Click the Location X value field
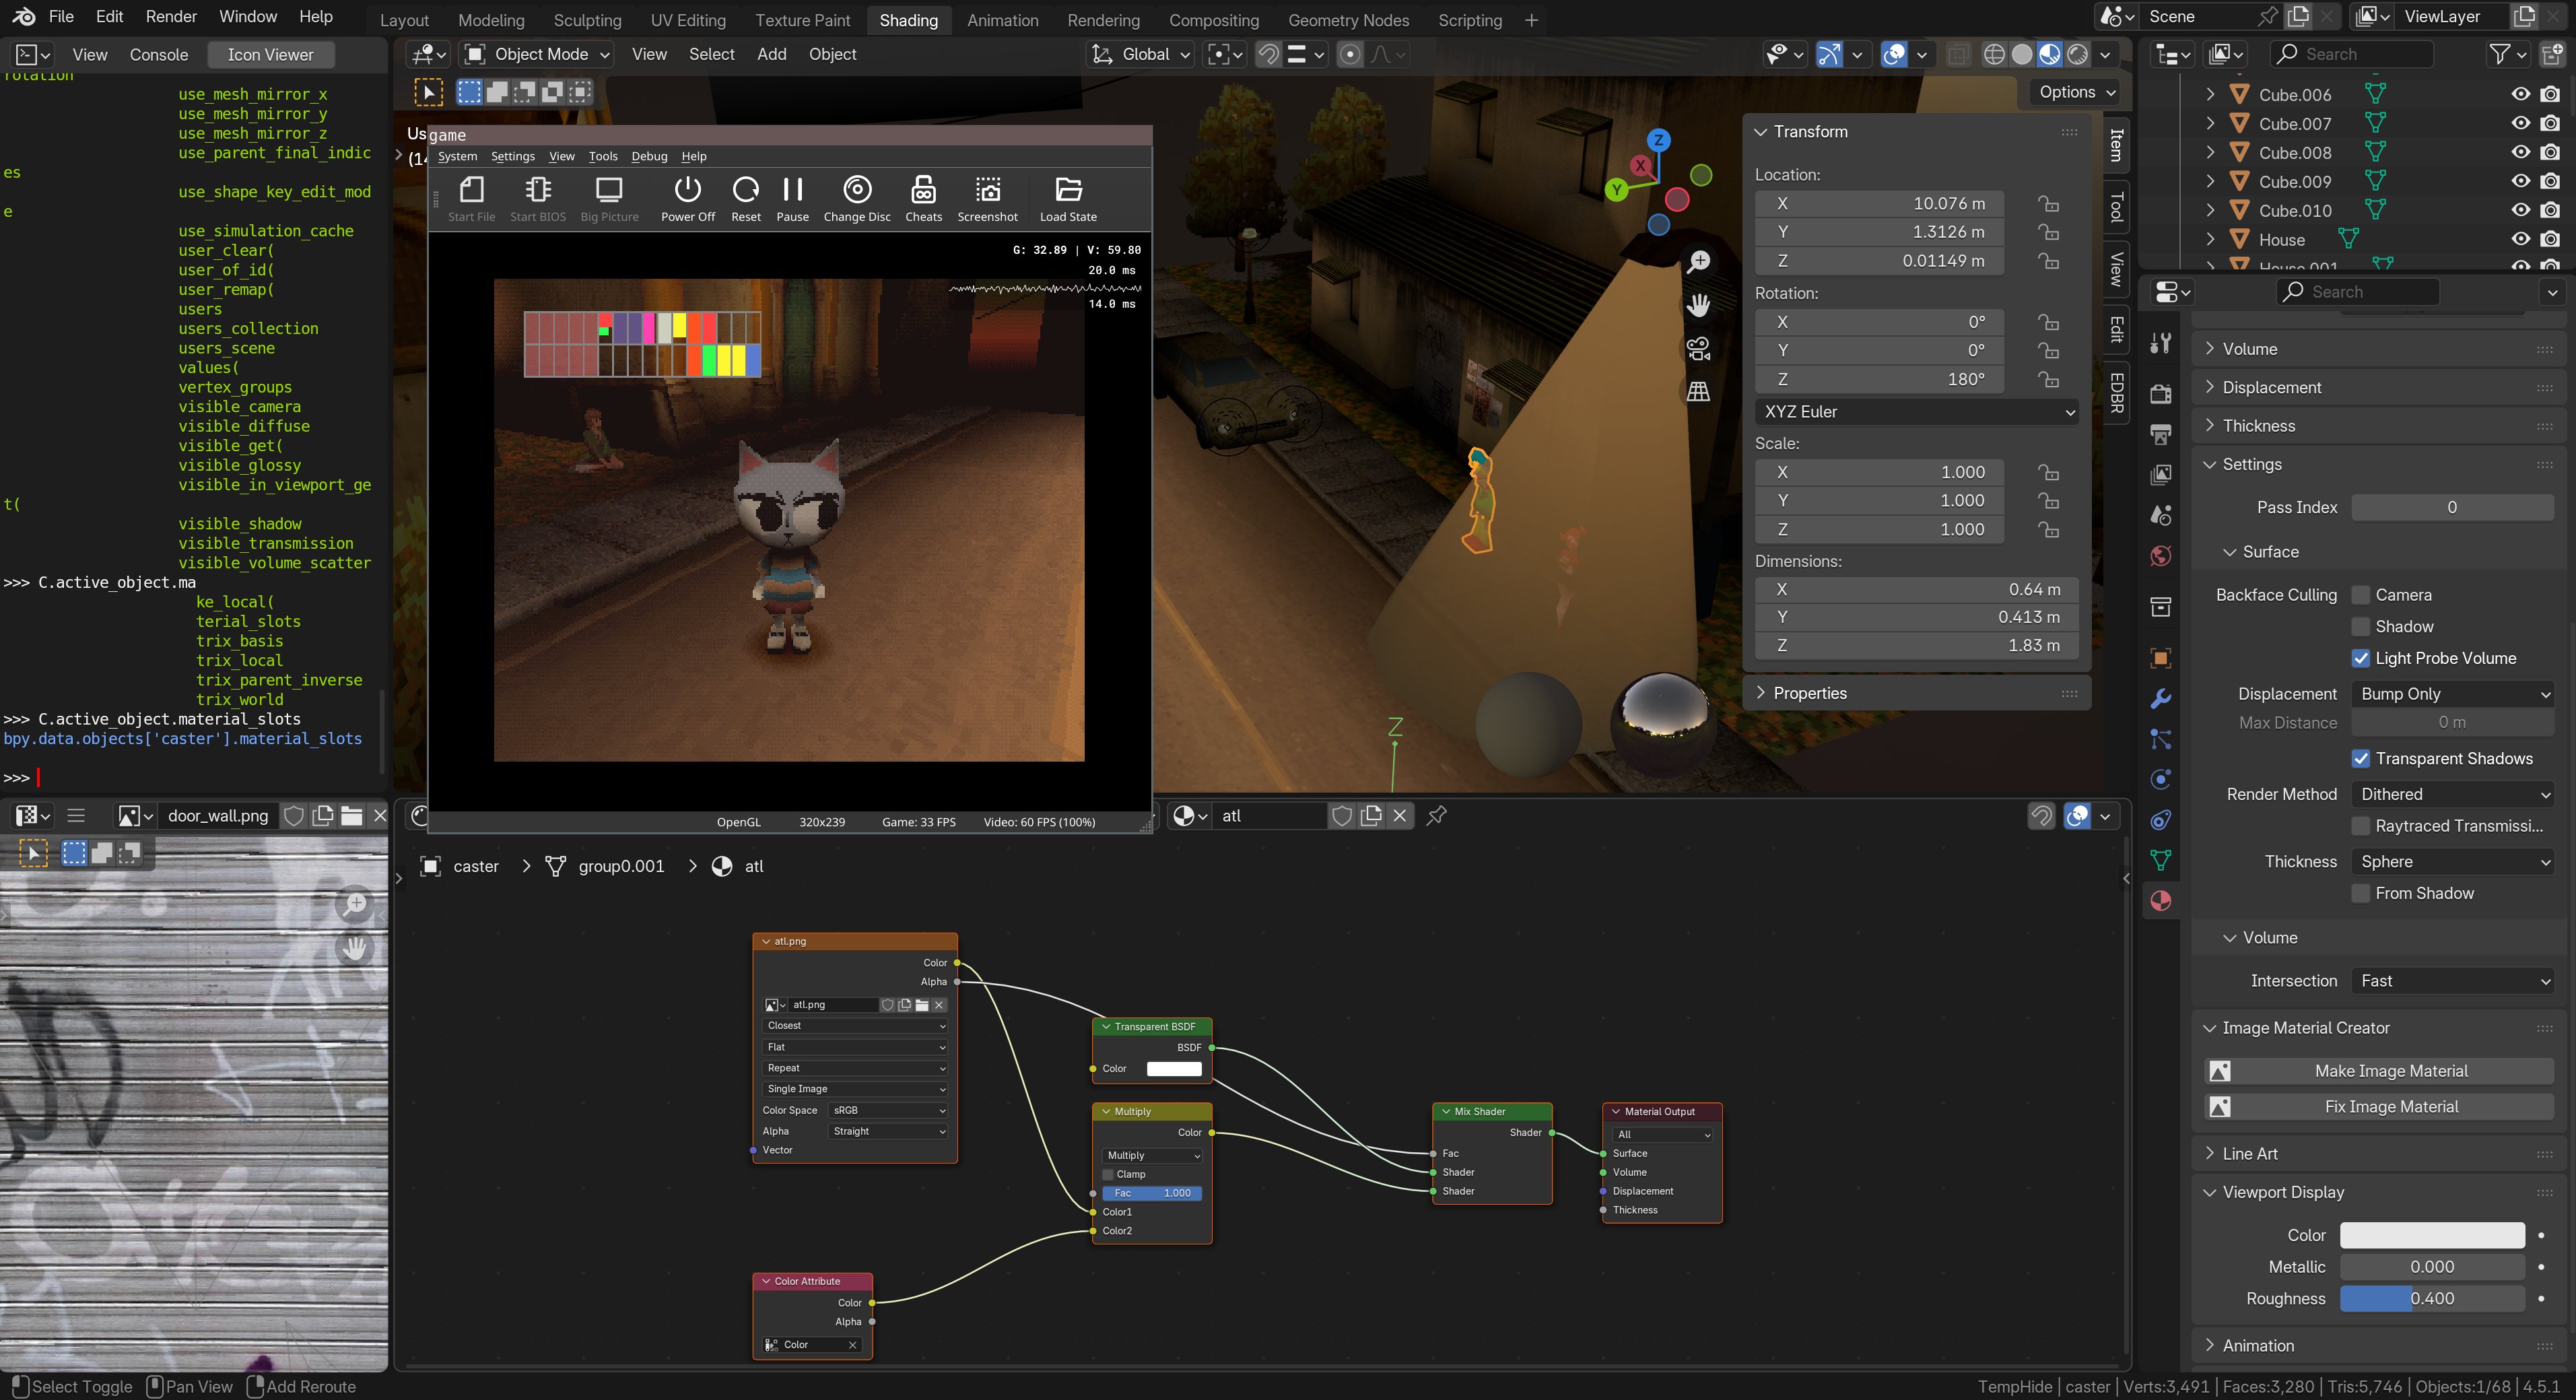The width and height of the screenshot is (2576, 1400). tap(1878, 204)
